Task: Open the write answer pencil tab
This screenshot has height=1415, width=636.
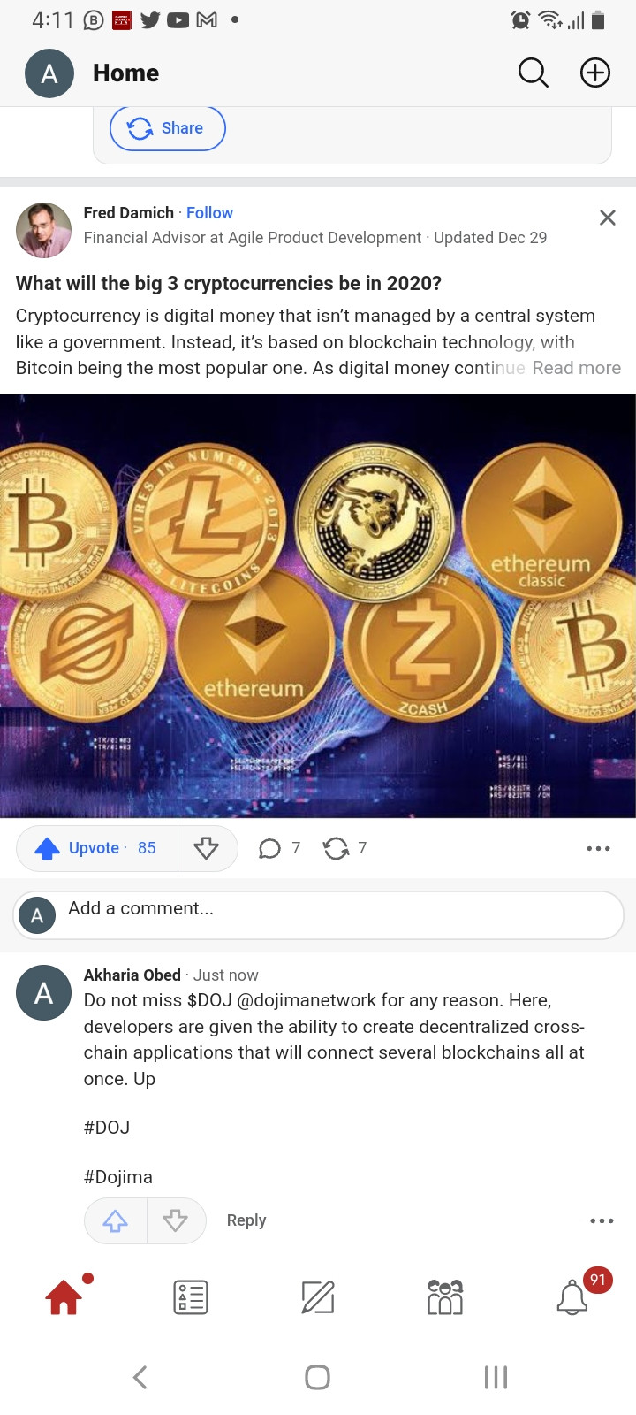Action: pyautogui.click(x=318, y=1297)
